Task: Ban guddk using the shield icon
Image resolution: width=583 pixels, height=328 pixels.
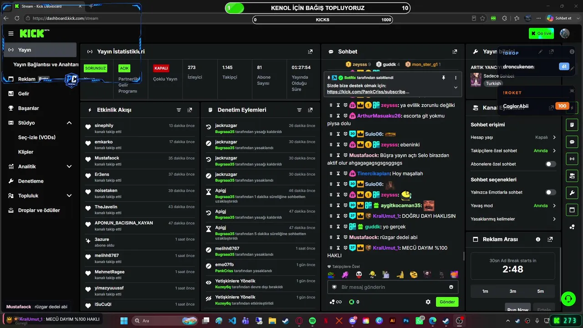Action: [345, 226]
